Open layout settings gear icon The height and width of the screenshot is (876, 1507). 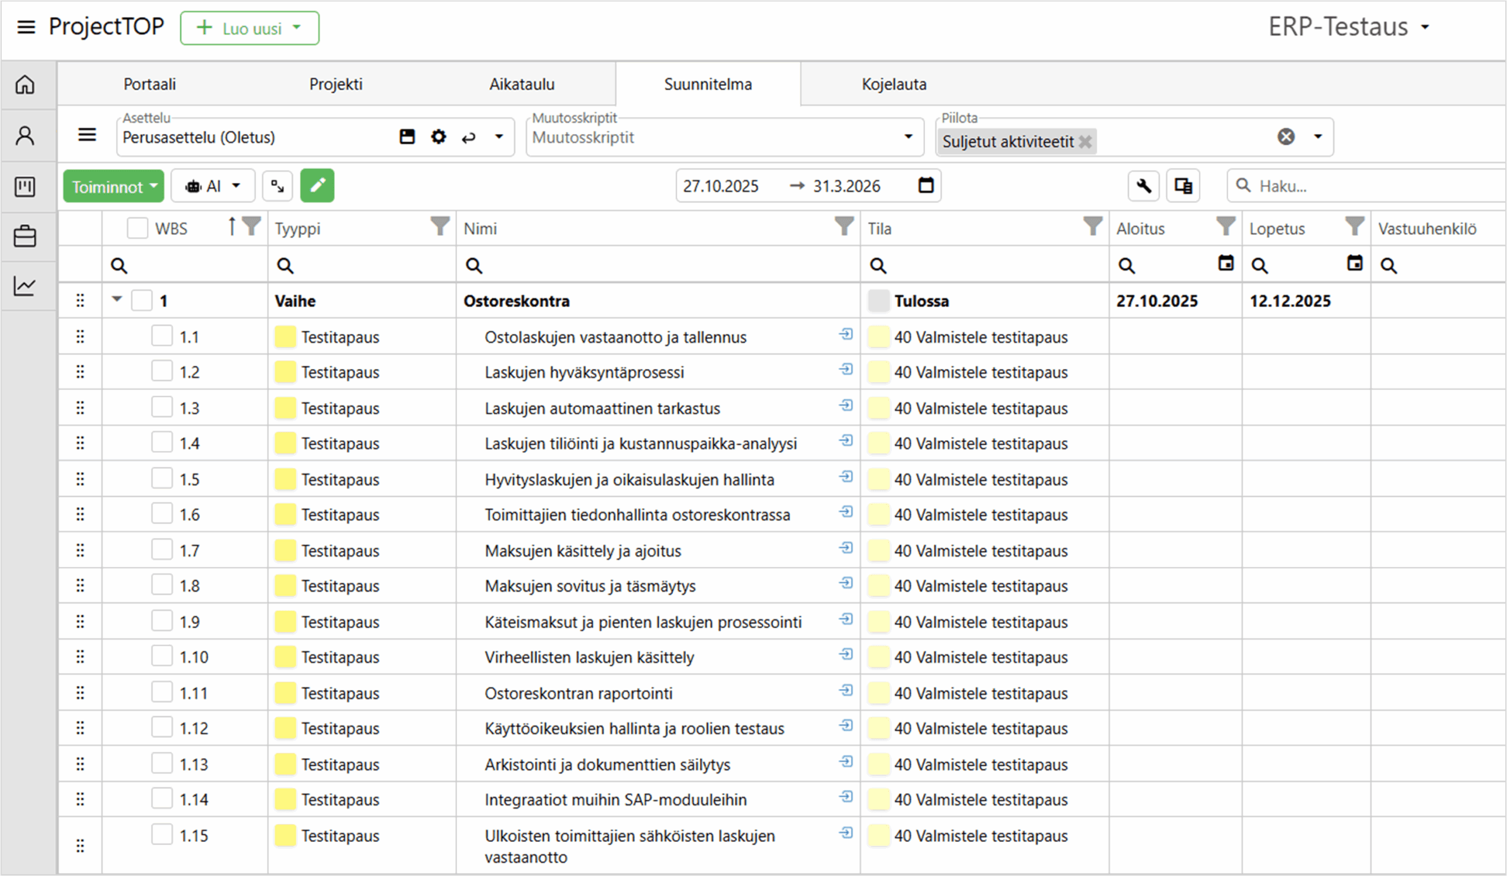click(439, 137)
